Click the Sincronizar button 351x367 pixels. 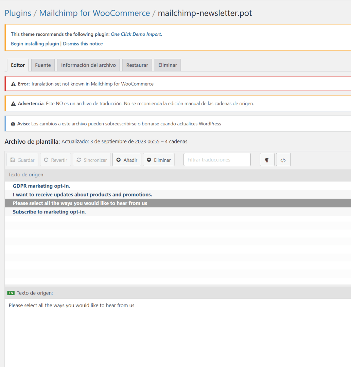coord(92,160)
